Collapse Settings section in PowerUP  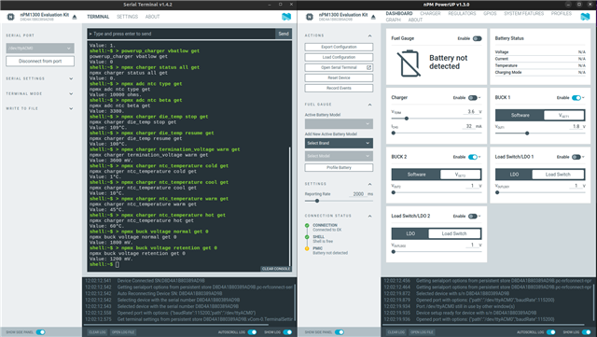coord(369,184)
